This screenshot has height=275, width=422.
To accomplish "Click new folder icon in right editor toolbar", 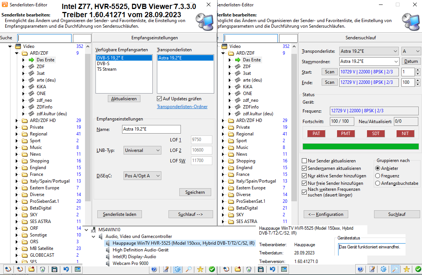I will coord(238,269).
